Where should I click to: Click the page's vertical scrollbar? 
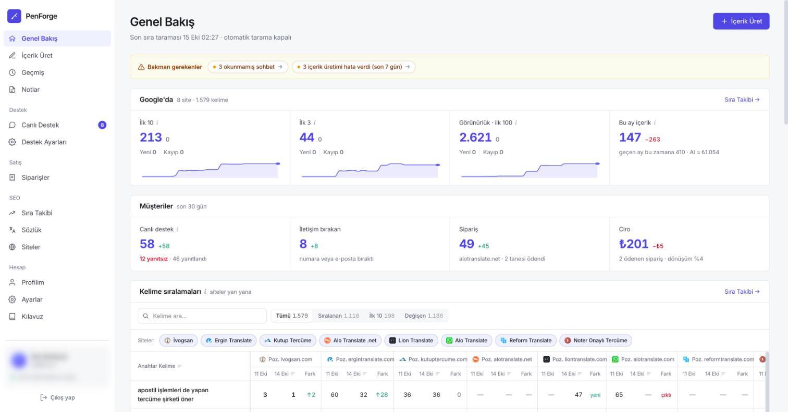[785, 63]
